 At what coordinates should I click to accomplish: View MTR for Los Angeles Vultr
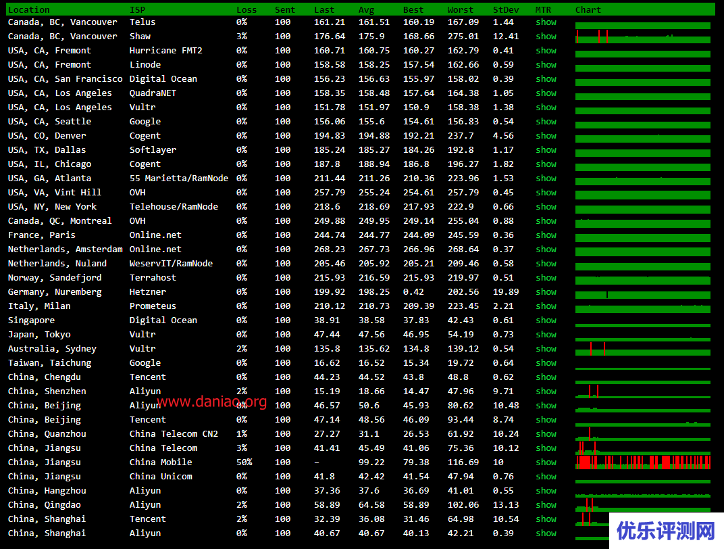tap(546, 108)
